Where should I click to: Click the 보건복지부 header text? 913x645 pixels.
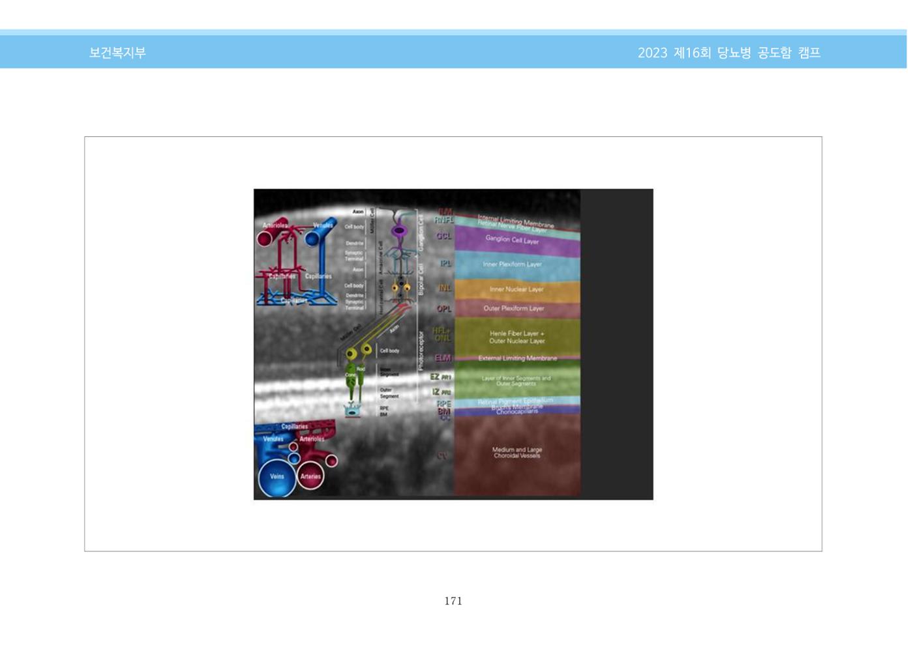click(117, 53)
